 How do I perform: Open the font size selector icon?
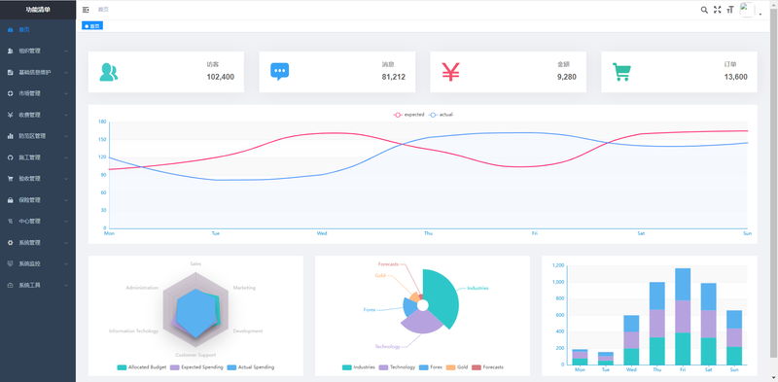click(x=730, y=10)
